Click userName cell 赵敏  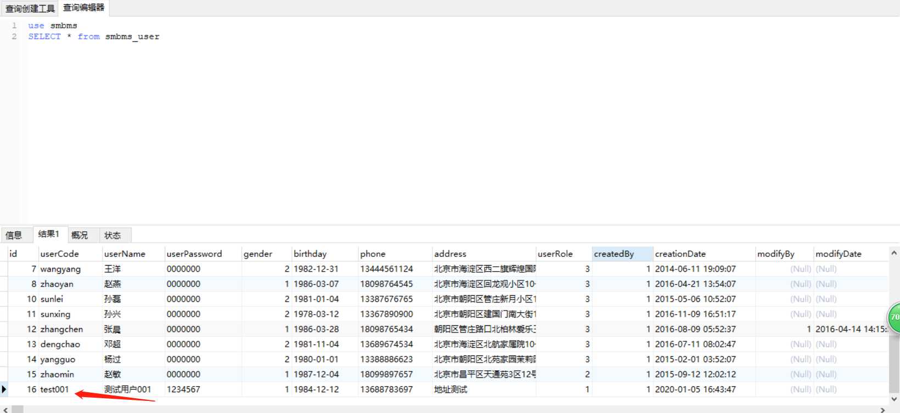(x=133, y=374)
